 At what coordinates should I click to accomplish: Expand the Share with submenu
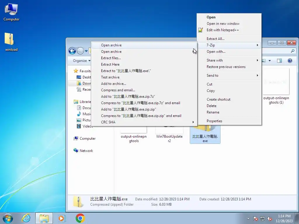[x=229, y=60]
